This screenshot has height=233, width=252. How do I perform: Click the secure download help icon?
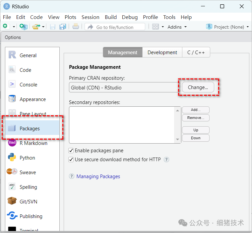tap(166, 160)
